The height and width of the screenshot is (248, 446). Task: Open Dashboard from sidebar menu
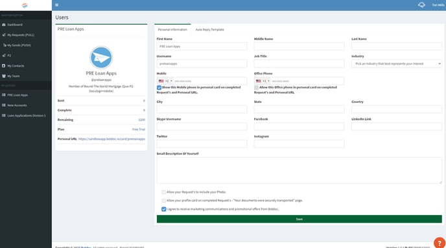pos(15,25)
